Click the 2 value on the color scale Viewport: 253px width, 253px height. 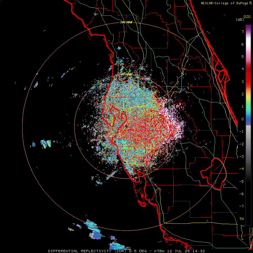click(x=243, y=94)
